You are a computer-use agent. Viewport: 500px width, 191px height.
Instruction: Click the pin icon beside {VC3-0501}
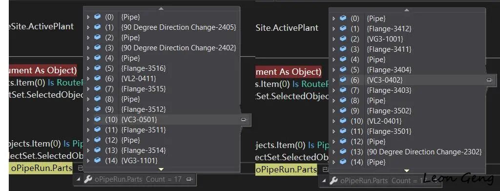point(244,120)
